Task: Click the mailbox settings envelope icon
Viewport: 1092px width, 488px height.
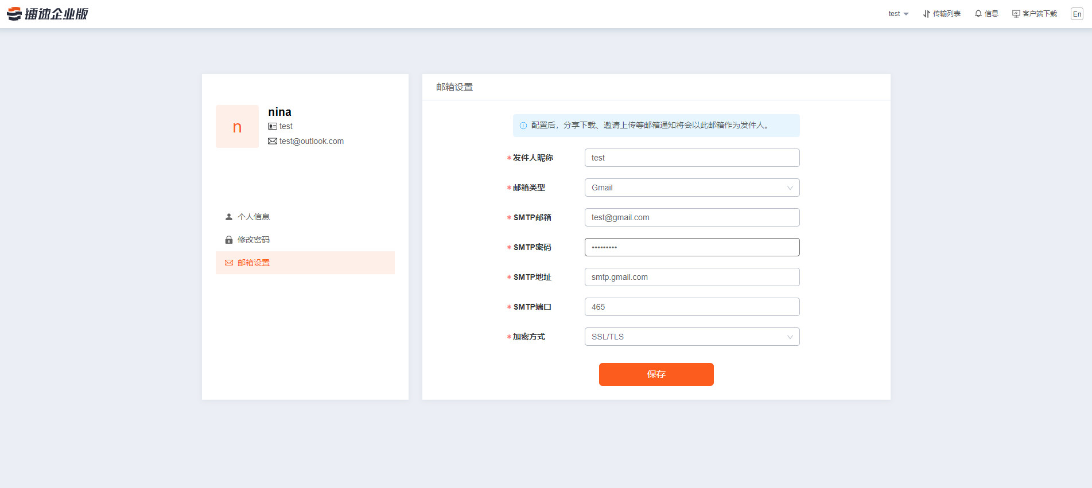Action: click(x=229, y=263)
